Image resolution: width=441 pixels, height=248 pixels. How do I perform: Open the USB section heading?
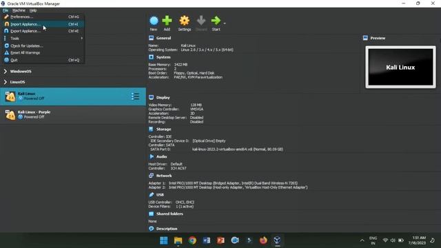click(x=160, y=194)
